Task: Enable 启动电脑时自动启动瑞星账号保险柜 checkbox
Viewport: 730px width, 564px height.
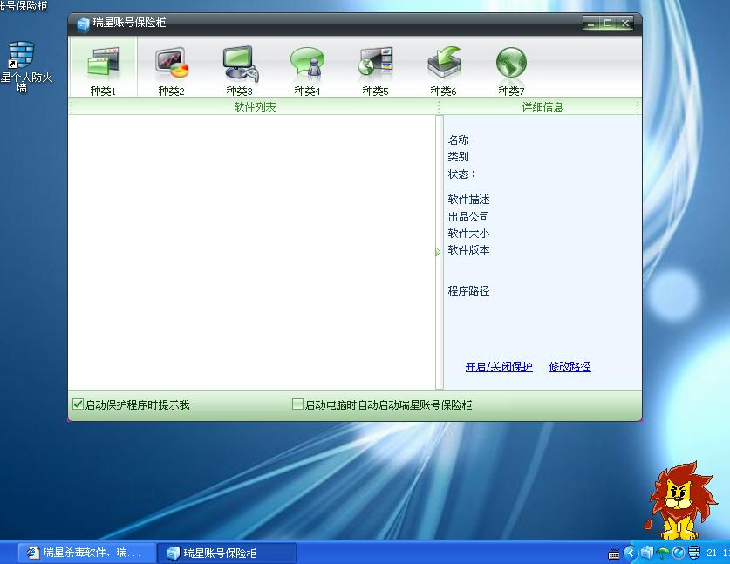Action: [x=297, y=404]
